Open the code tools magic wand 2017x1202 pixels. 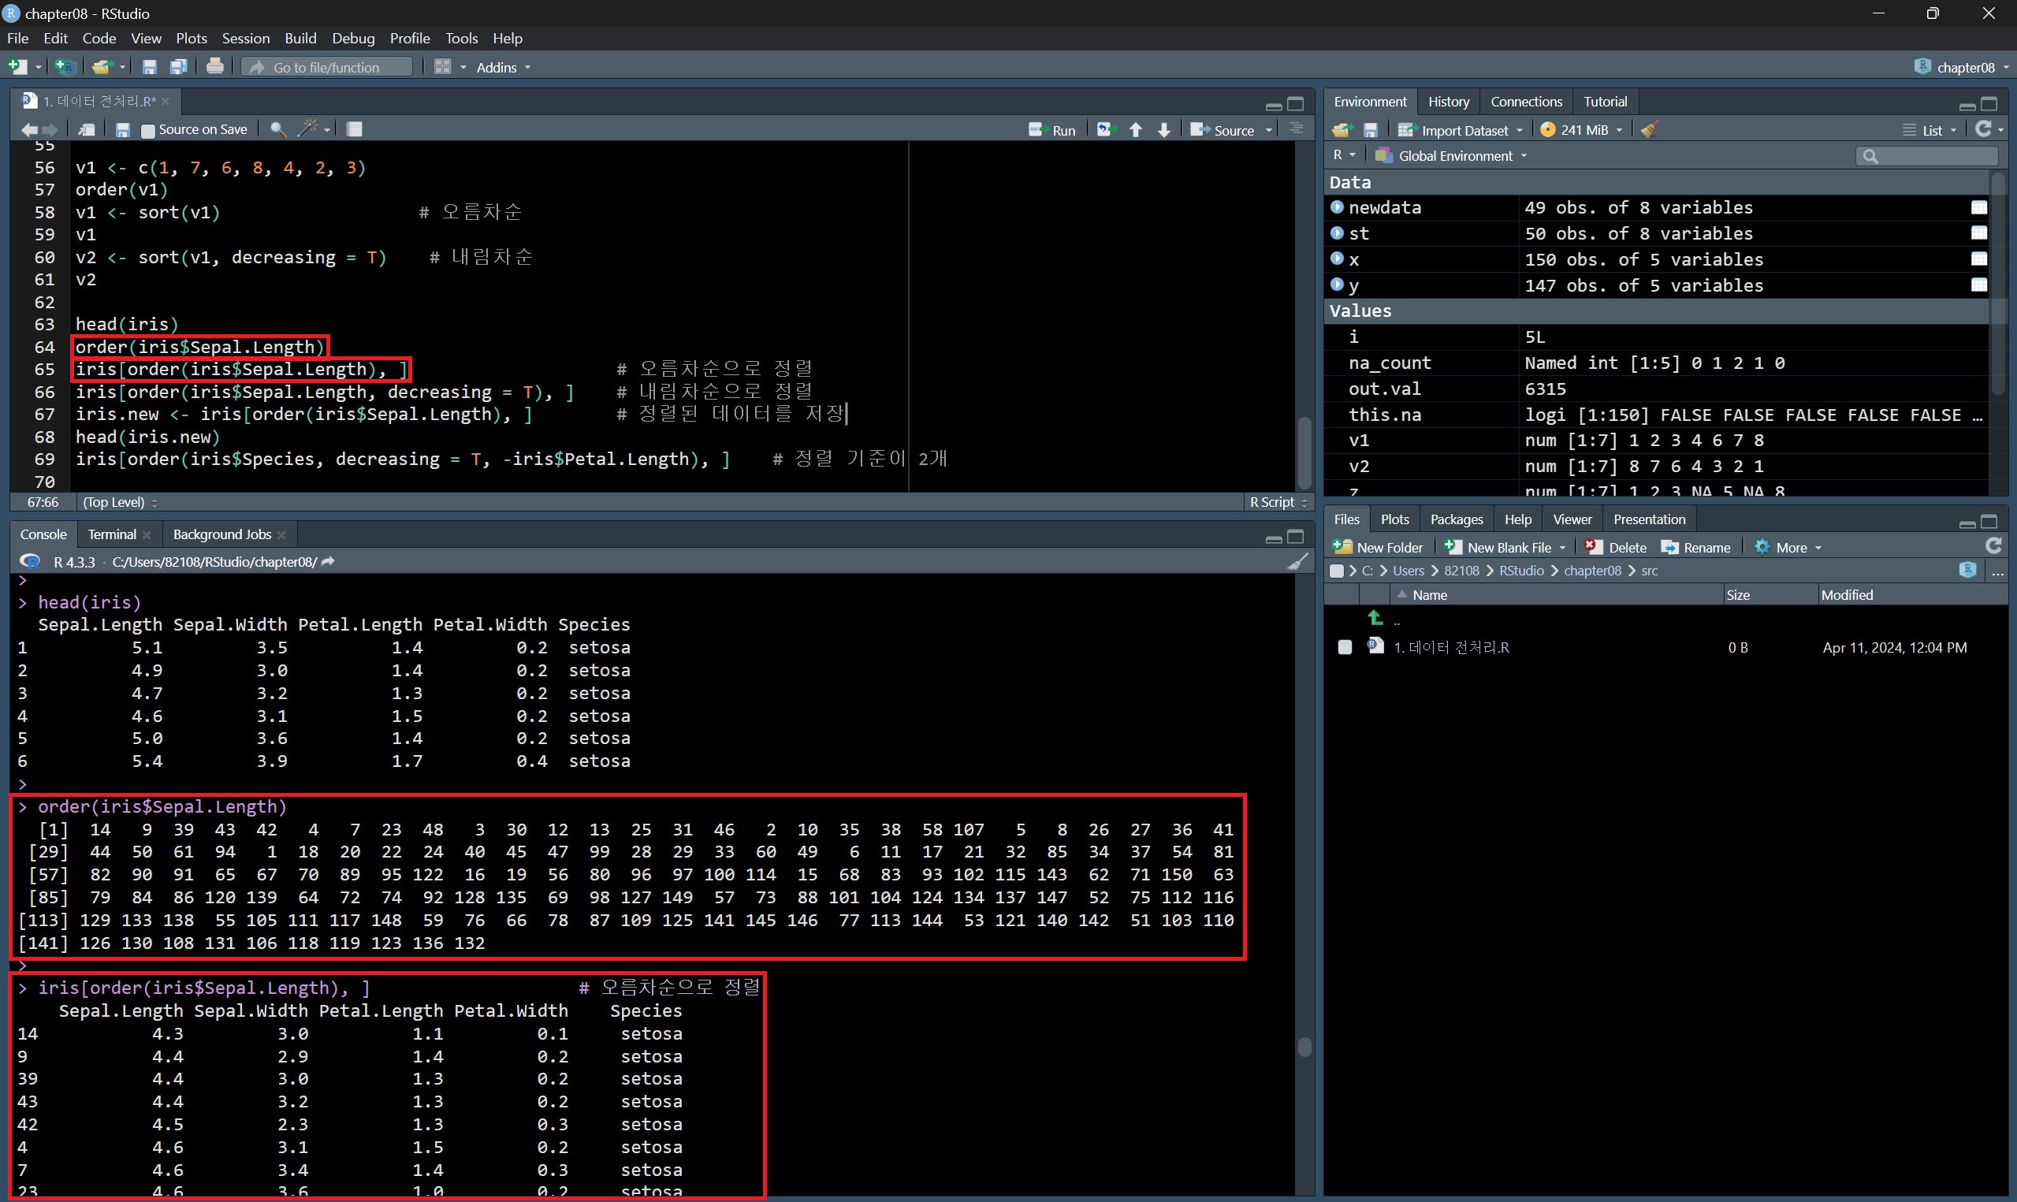coord(308,128)
